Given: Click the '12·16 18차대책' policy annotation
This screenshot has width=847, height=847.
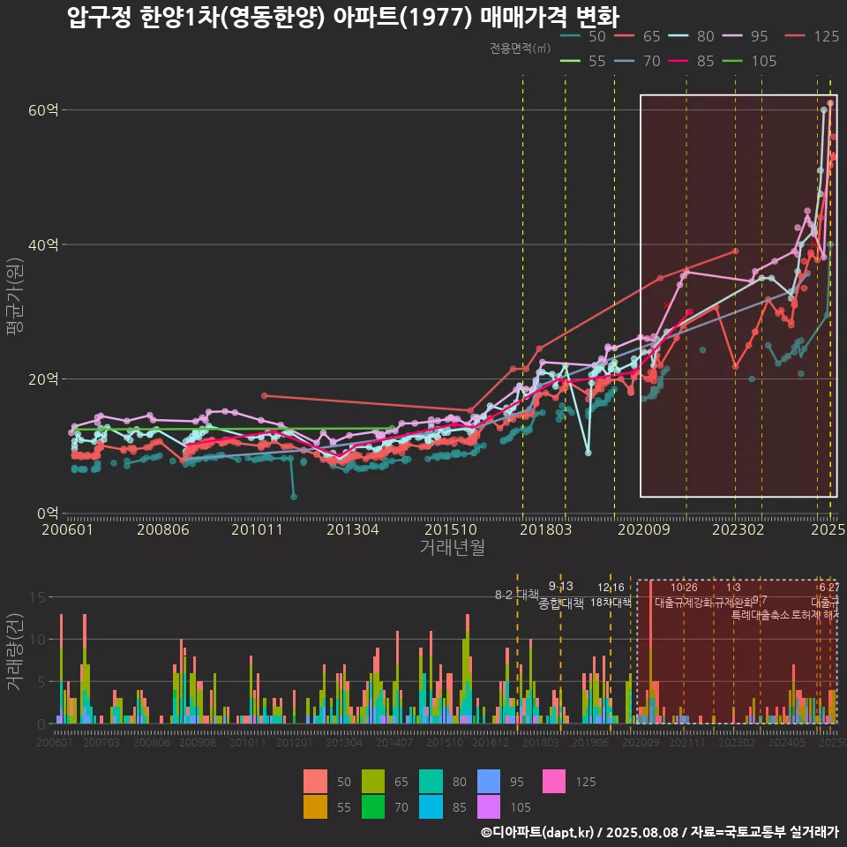Looking at the screenshot, I should tap(611, 595).
